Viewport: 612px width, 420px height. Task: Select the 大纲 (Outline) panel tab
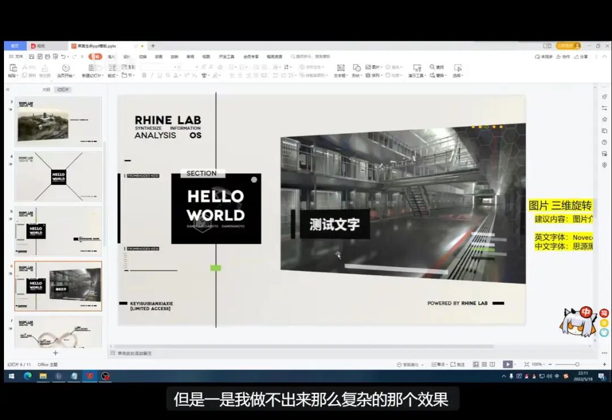[46, 89]
